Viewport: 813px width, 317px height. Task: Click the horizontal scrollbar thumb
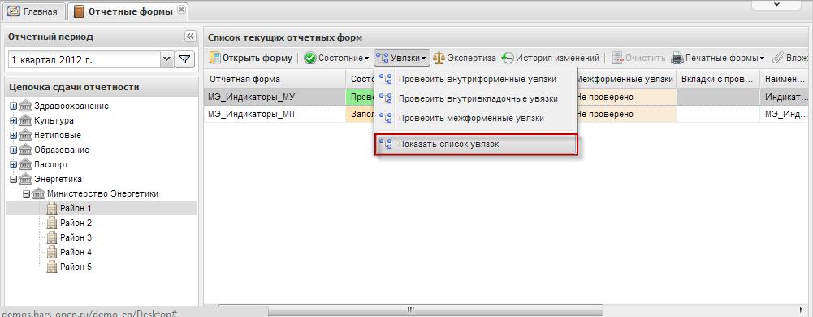411,310
